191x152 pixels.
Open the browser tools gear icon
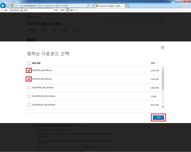point(189,6)
